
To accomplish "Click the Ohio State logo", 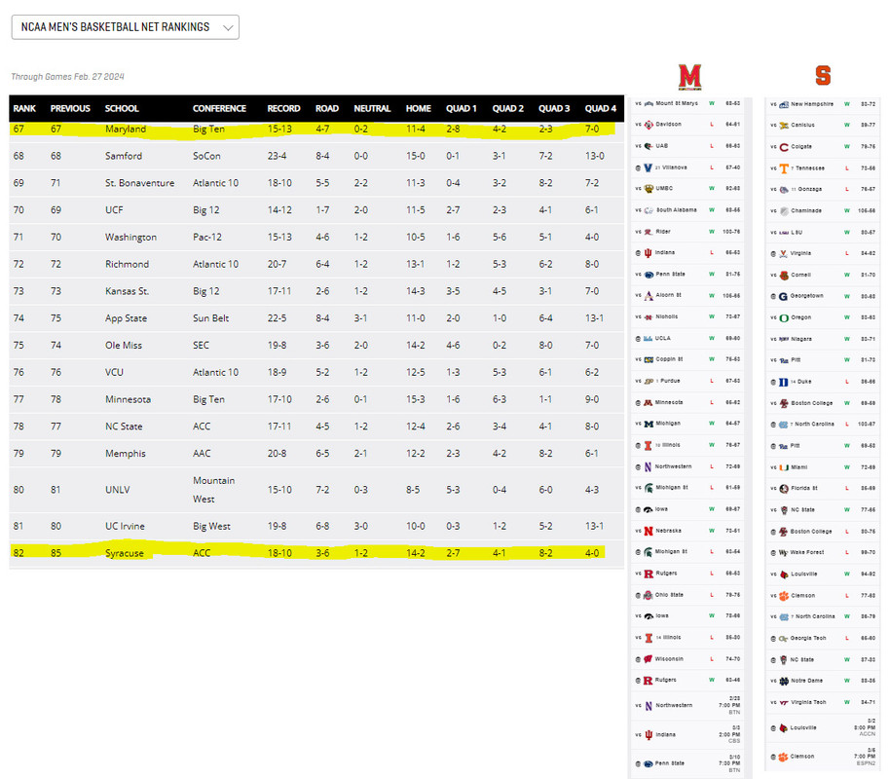I will pos(649,595).
